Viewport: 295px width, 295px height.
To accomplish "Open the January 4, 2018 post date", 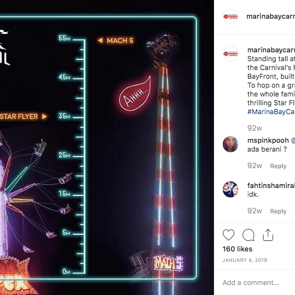I will click(245, 260).
